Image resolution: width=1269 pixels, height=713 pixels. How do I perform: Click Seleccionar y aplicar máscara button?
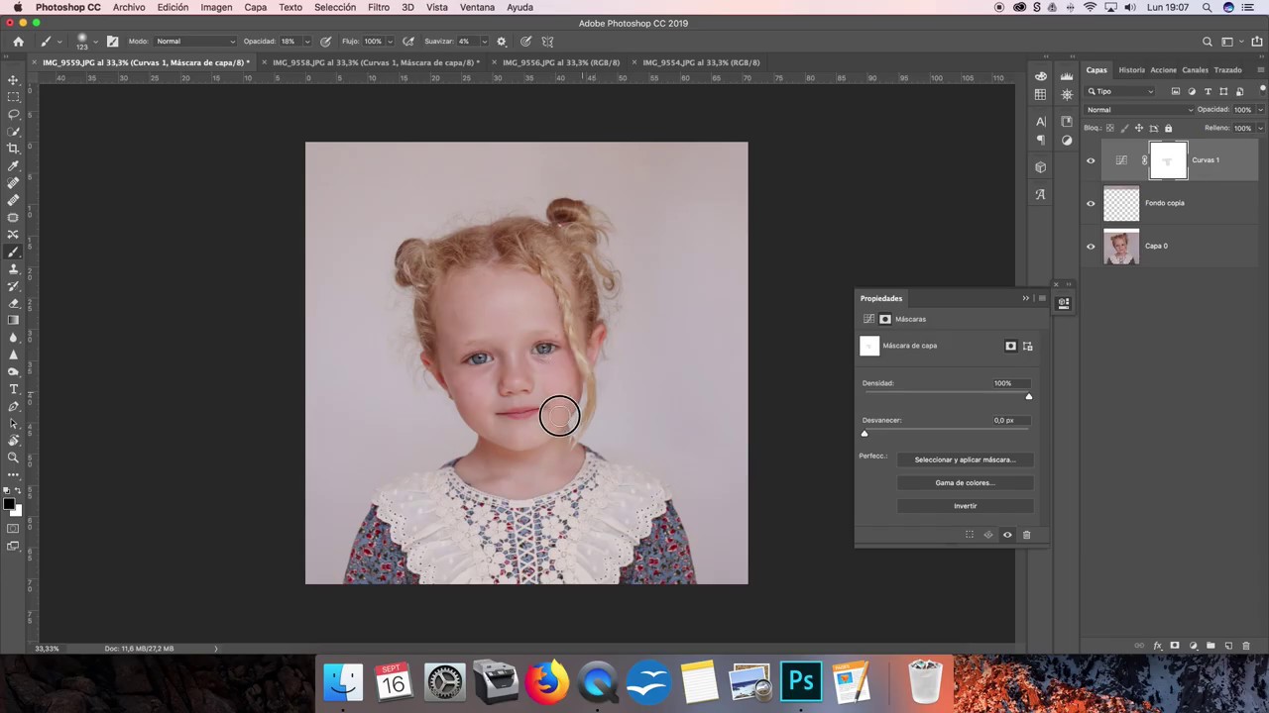pyautogui.click(x=965, y=459)
